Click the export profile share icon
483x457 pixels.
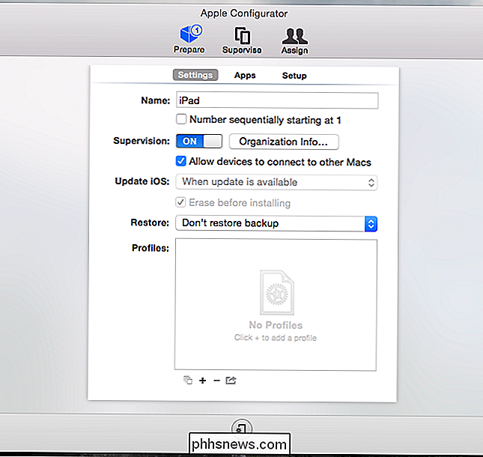tap(231, 381)
